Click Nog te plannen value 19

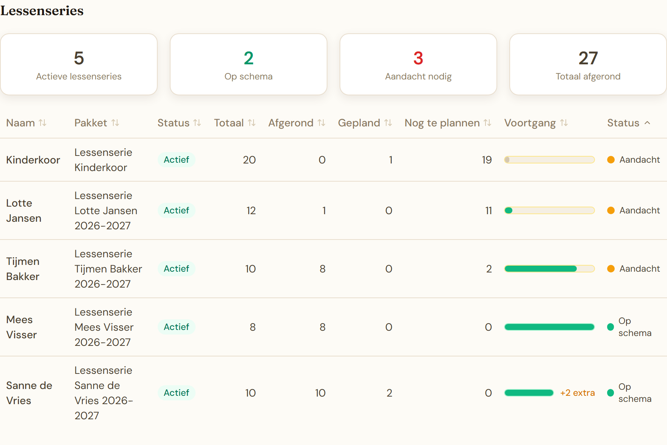click(x=487, y=160)
